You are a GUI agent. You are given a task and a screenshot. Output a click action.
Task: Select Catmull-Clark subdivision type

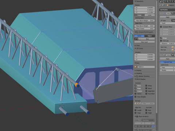[167, 62]
